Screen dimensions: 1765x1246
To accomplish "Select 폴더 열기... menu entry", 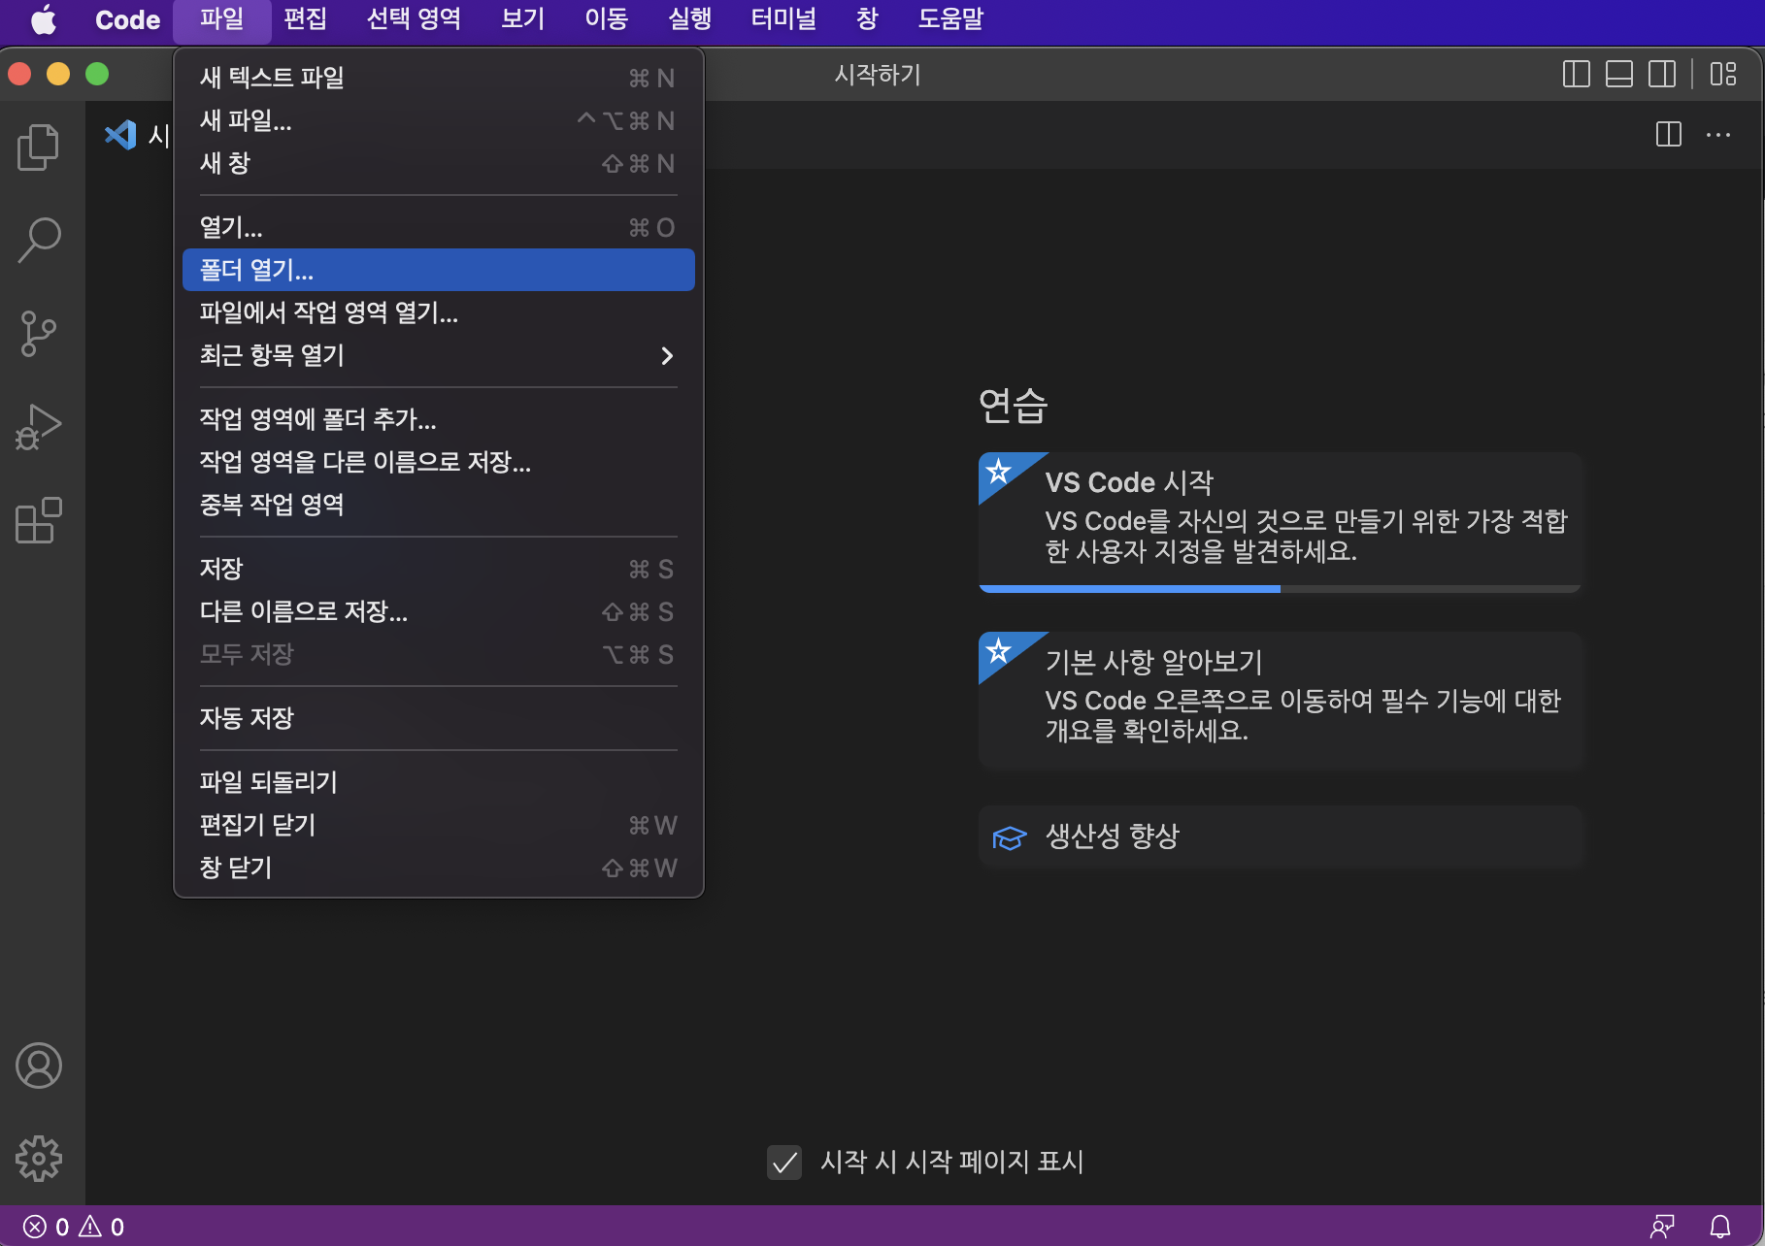I will (x=439, y=270).
